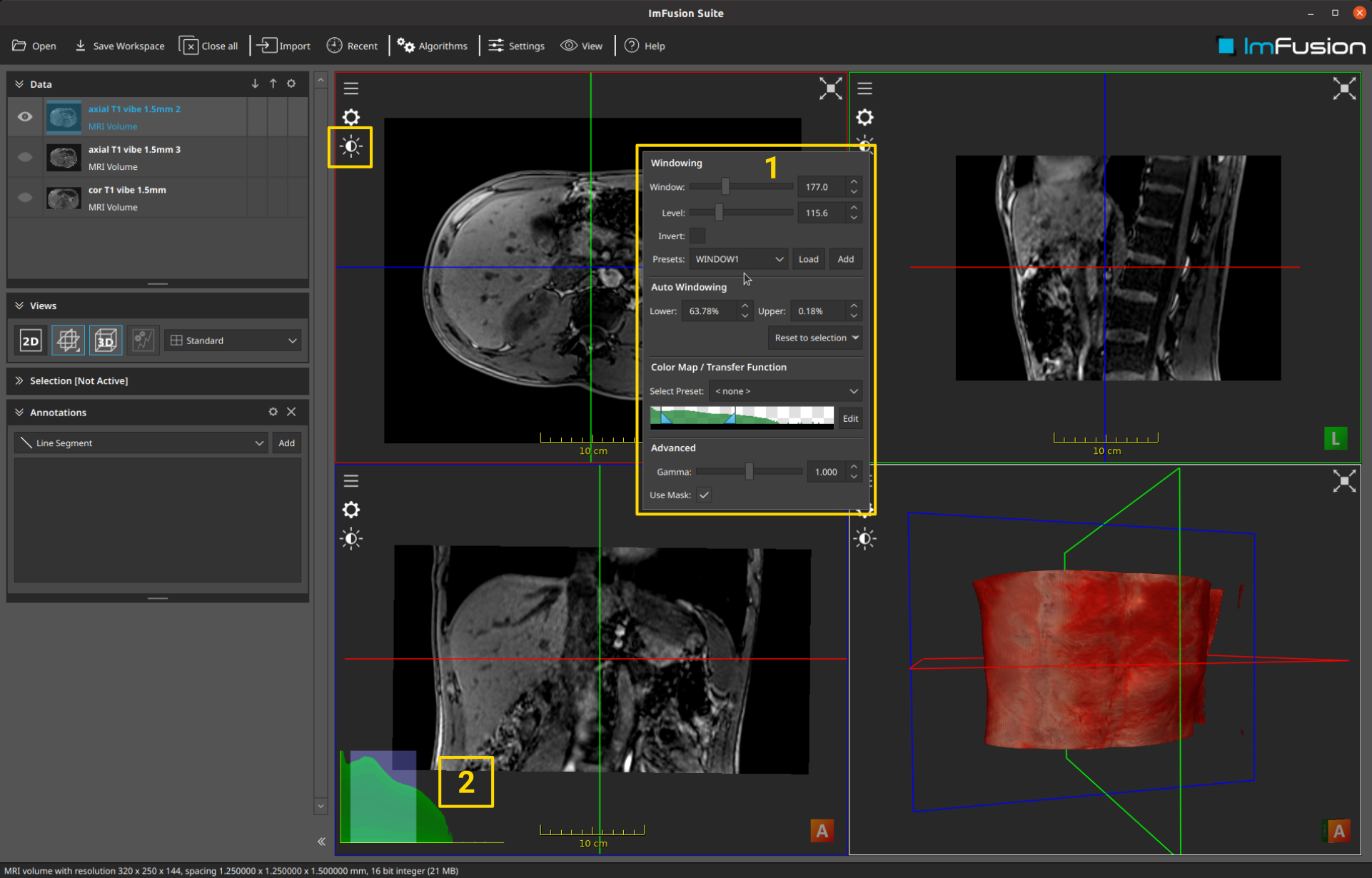This screenshot has width=1372, height=878.
Task: Open hamburger menu of sagittal view
Action: 864,89
